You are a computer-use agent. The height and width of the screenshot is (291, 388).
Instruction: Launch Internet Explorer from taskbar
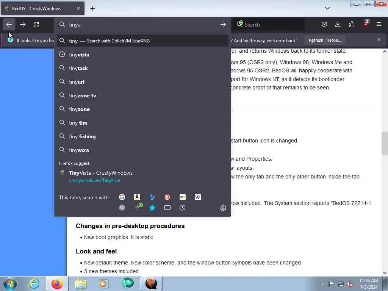click(34, 283)
